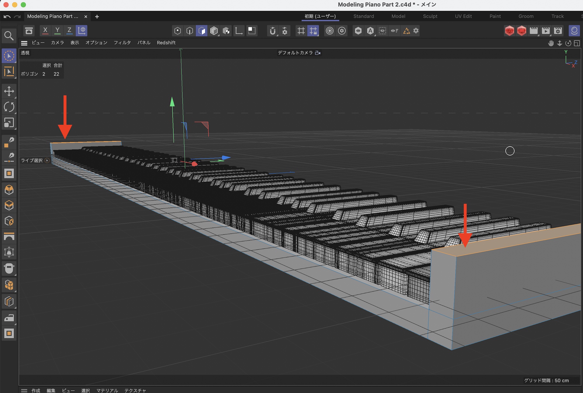
Task: Select the Scale tool
Action: [x=9, y=123]
